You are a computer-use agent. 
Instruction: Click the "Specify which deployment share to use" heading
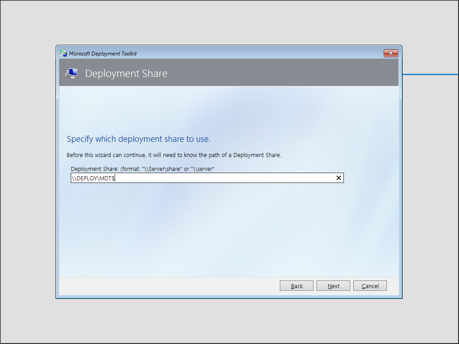(x=138, y=139)
